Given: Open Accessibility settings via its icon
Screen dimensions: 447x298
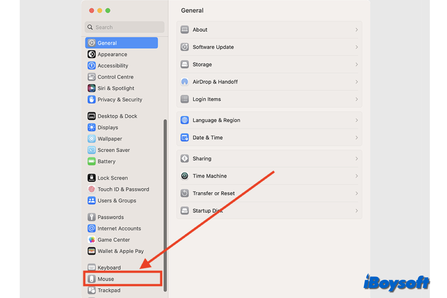Looking at the screenshot, I should pos(92,66).
